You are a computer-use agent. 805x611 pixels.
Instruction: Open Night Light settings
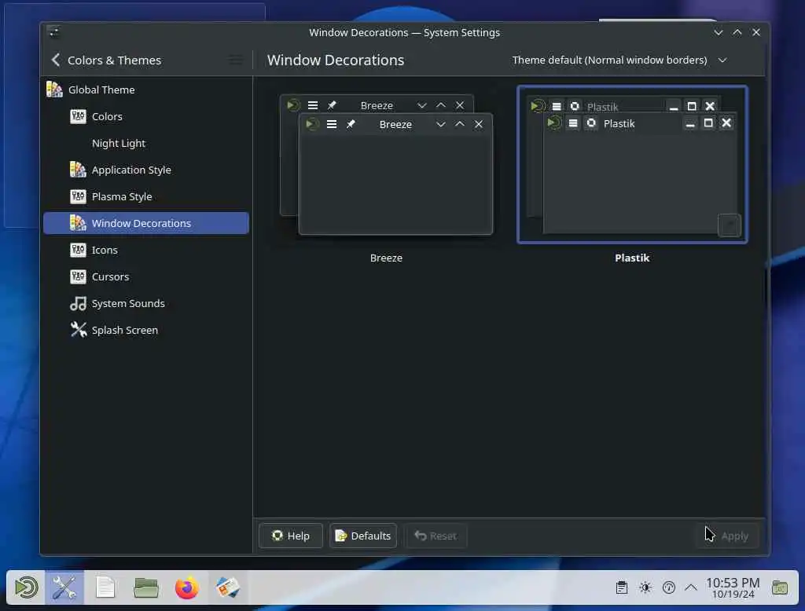click(x=146, y=143)
